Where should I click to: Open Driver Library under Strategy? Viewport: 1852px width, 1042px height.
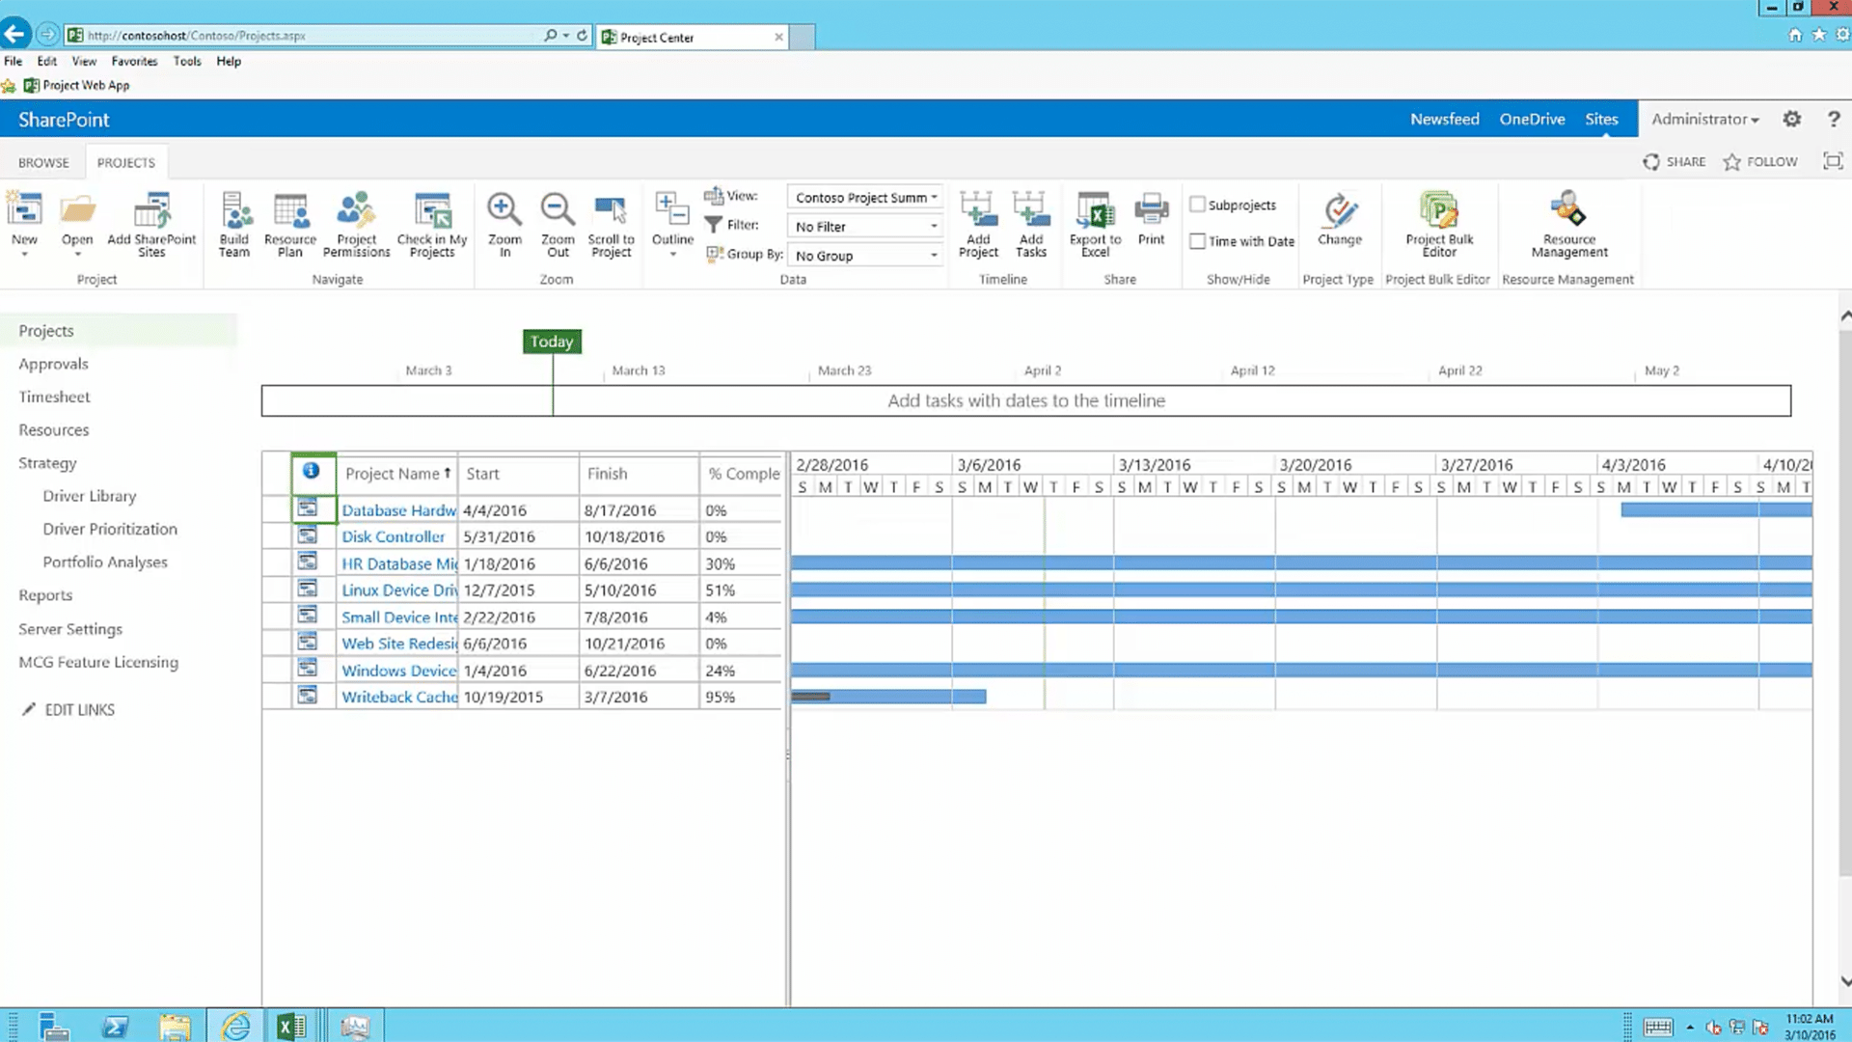point(90,496)
